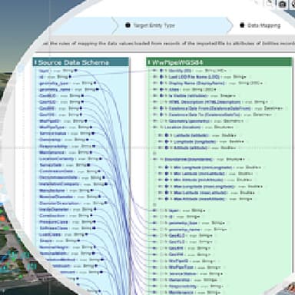Viewport: 295px width, 295px height.
Task: Click the Longitude attribute link
Action: (x=195, y=141)
